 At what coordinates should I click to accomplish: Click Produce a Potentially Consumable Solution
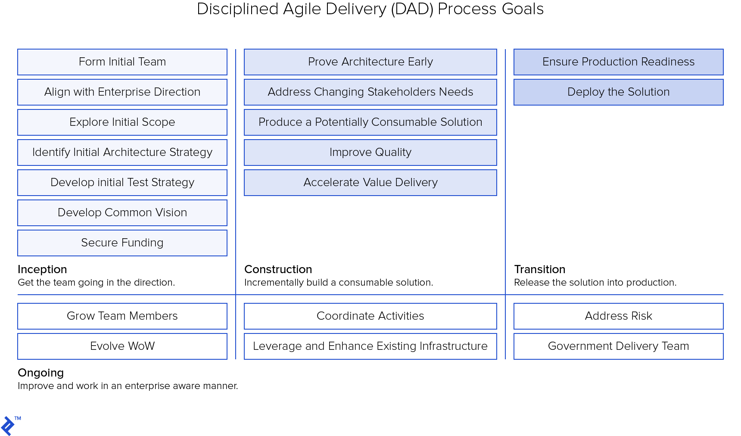370,122
